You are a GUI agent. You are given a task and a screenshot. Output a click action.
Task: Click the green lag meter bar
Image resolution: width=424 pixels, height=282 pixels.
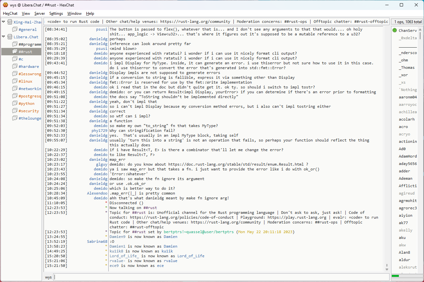pos(395,276)
